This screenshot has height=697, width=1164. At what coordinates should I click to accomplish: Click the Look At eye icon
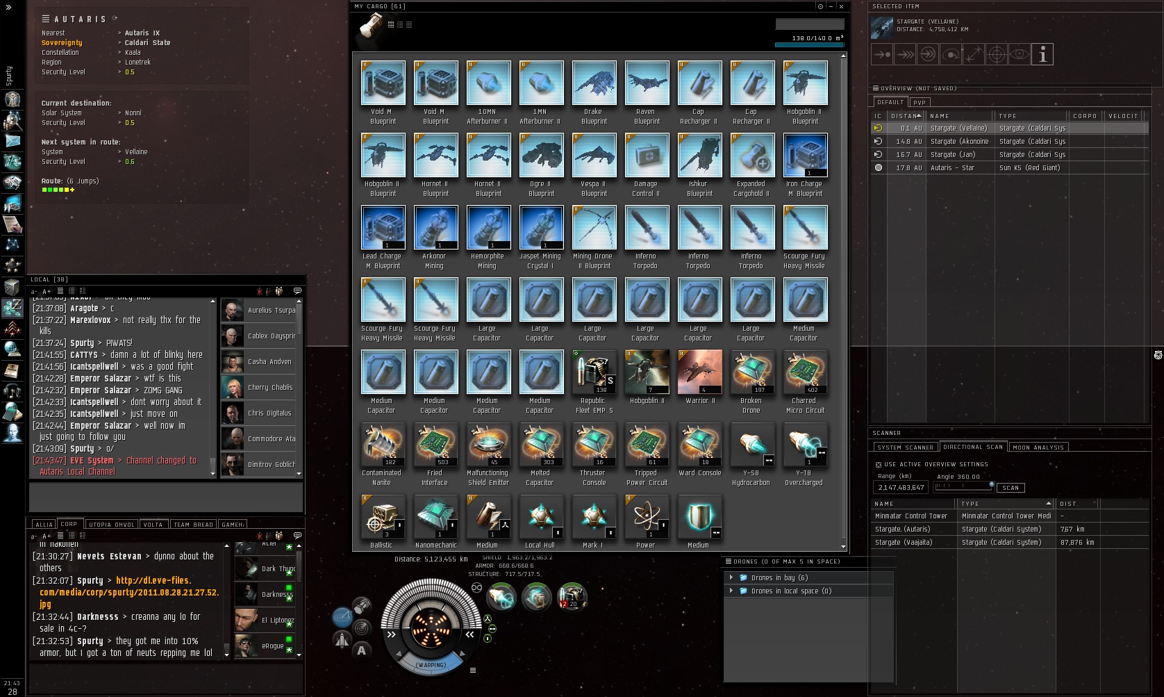pos(1020,54)
